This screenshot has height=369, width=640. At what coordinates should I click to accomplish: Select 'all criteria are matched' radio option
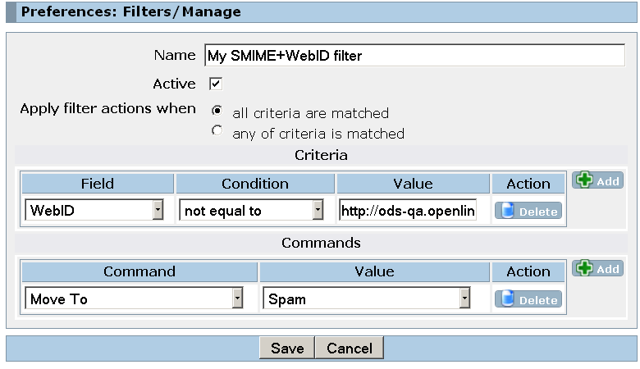[x=217, y=110]
